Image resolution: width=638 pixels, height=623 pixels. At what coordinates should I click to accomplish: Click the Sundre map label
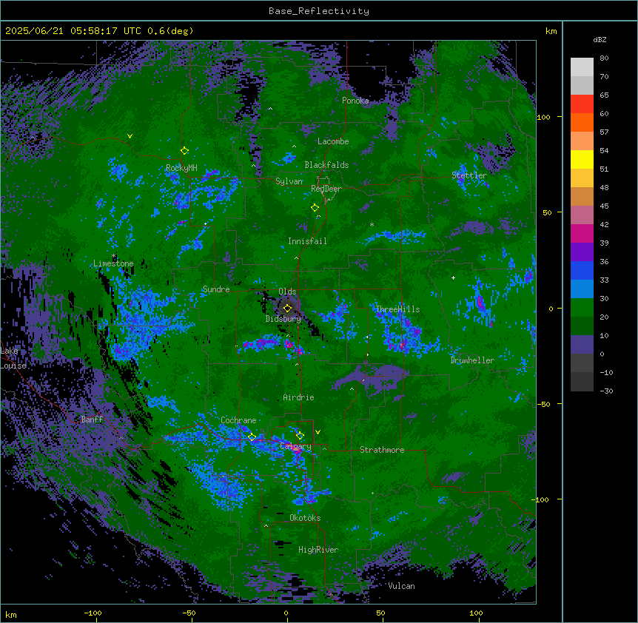tap(216, 289)
